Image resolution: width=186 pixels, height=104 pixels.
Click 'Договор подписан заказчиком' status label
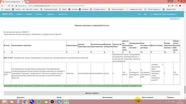tap(111, 86)
